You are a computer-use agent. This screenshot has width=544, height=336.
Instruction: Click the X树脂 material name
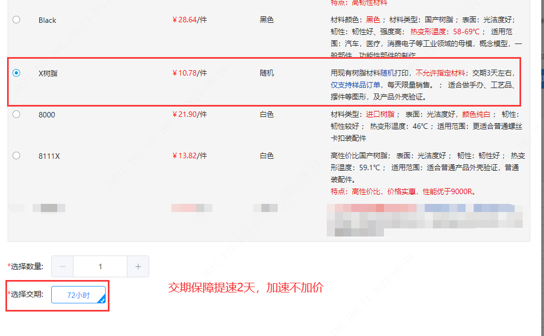point(48,73)
